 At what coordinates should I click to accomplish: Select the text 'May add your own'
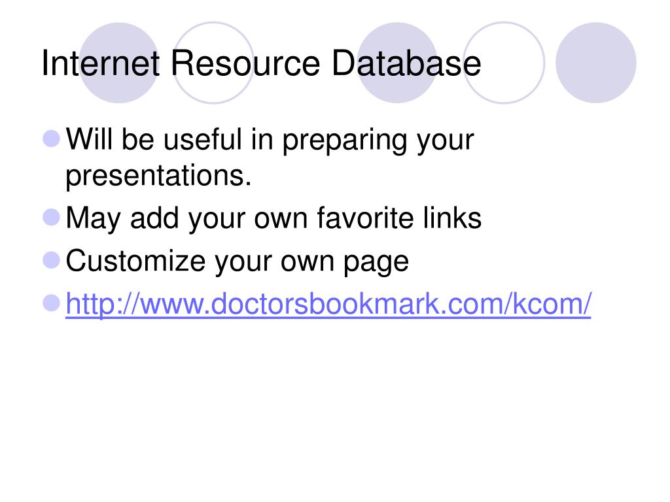pos(186,219)
